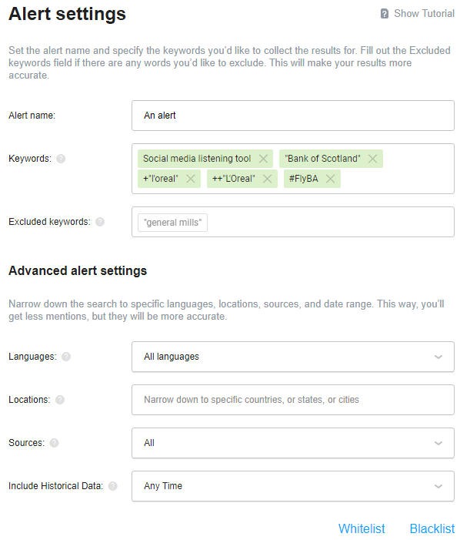Focus the Alert name field
460x540 pixels.
293,116
